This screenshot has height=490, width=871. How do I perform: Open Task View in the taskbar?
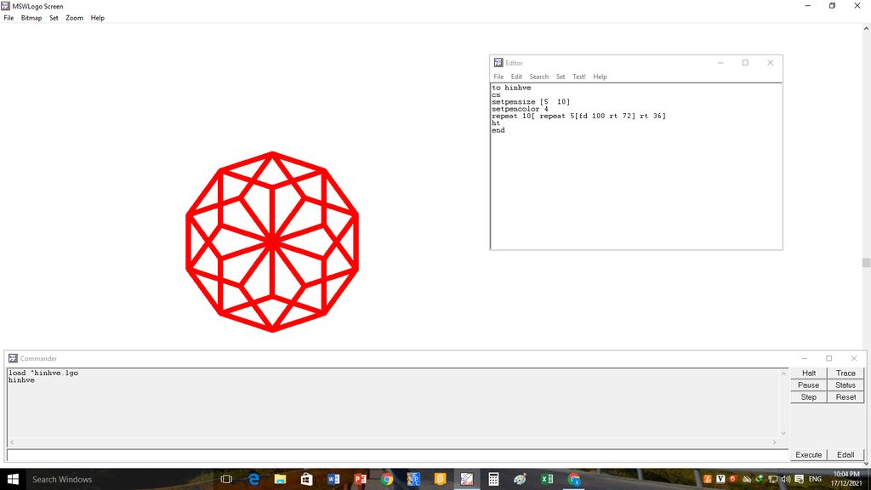point(226,479)
